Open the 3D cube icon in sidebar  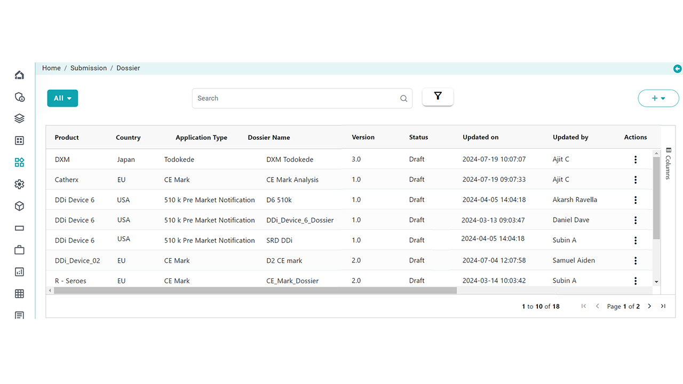(x=19, y=206)
